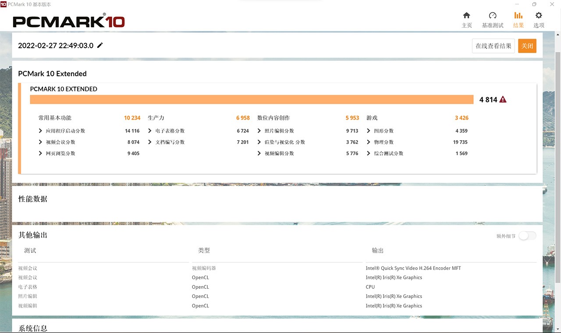The image size is (561, 333).
Task: Click the result date 2022-02-27 22:49:03.0
Action: pos(56,46)
